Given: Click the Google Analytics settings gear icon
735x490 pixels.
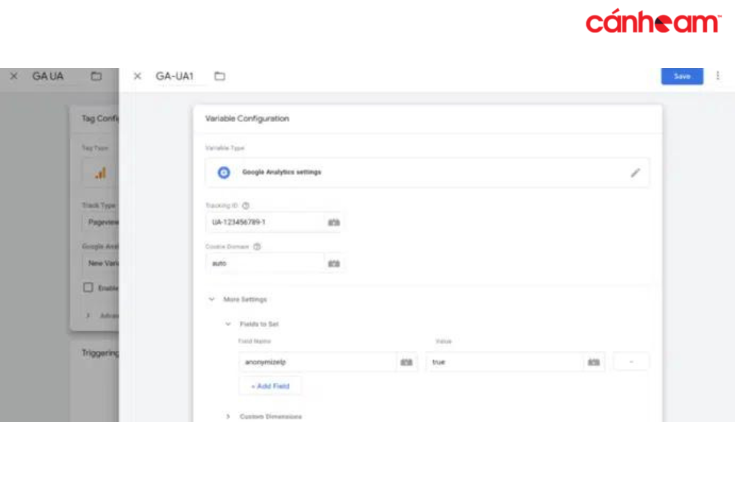Looking at the screenshot, I should click(224, 173).
